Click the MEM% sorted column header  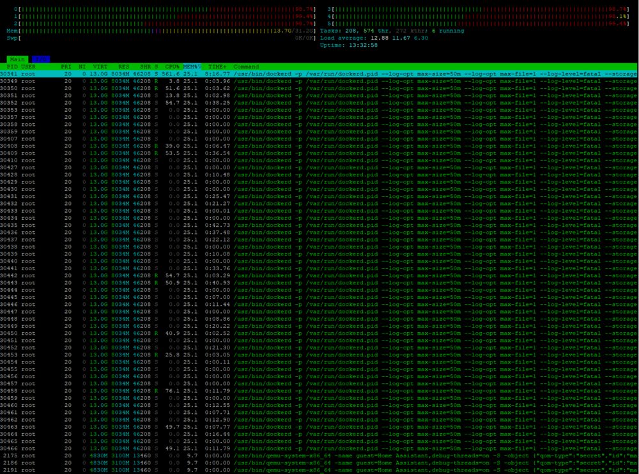click(x=192, y=67)
